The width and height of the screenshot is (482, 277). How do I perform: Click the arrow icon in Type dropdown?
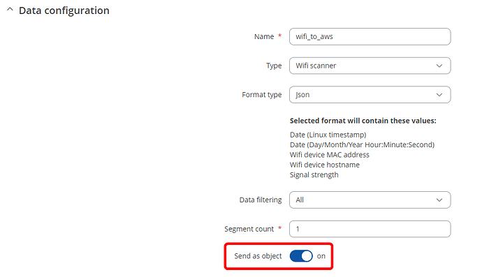[x=439, y=66]
